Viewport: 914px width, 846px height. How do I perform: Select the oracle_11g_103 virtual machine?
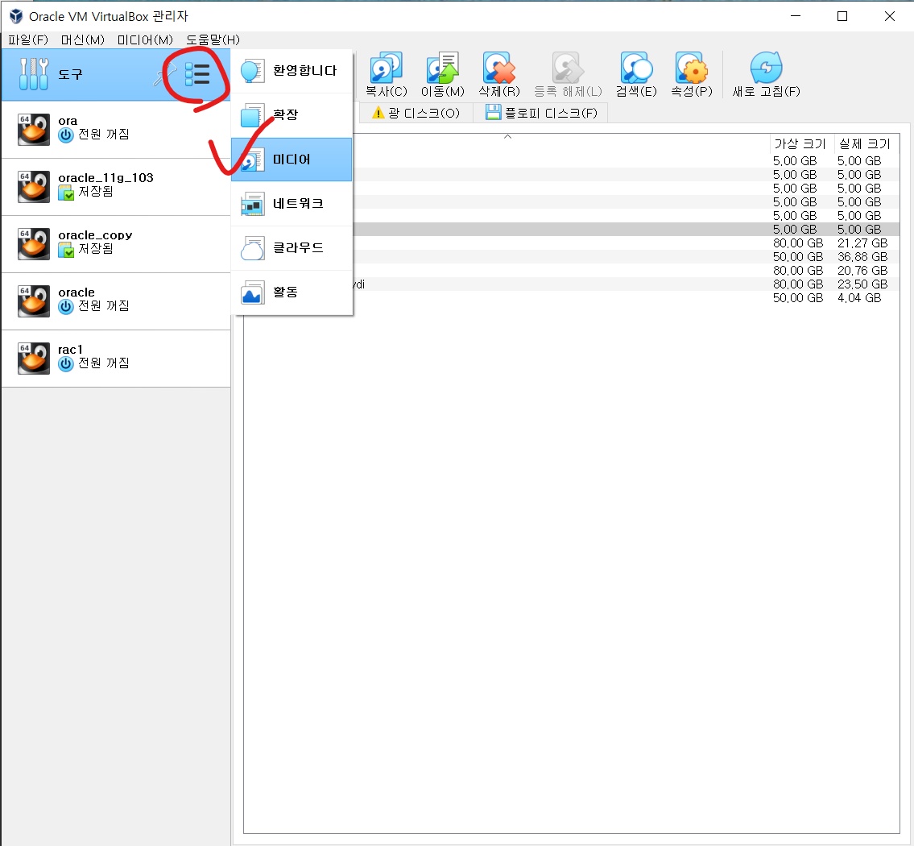coord(116,187)
